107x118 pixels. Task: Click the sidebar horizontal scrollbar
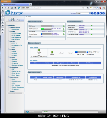tap(15, 93)
